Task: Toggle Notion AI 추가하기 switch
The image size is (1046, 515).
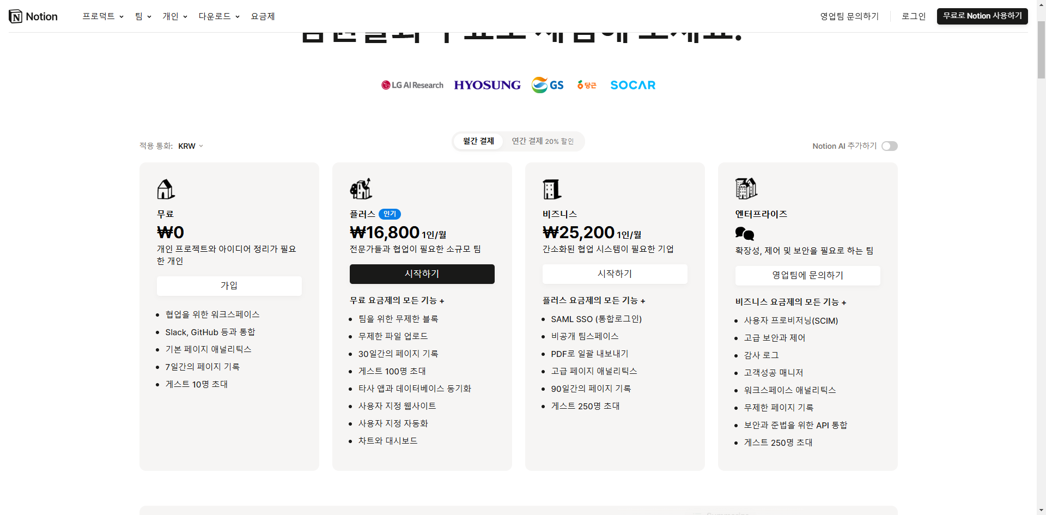Action: (890, 146)
